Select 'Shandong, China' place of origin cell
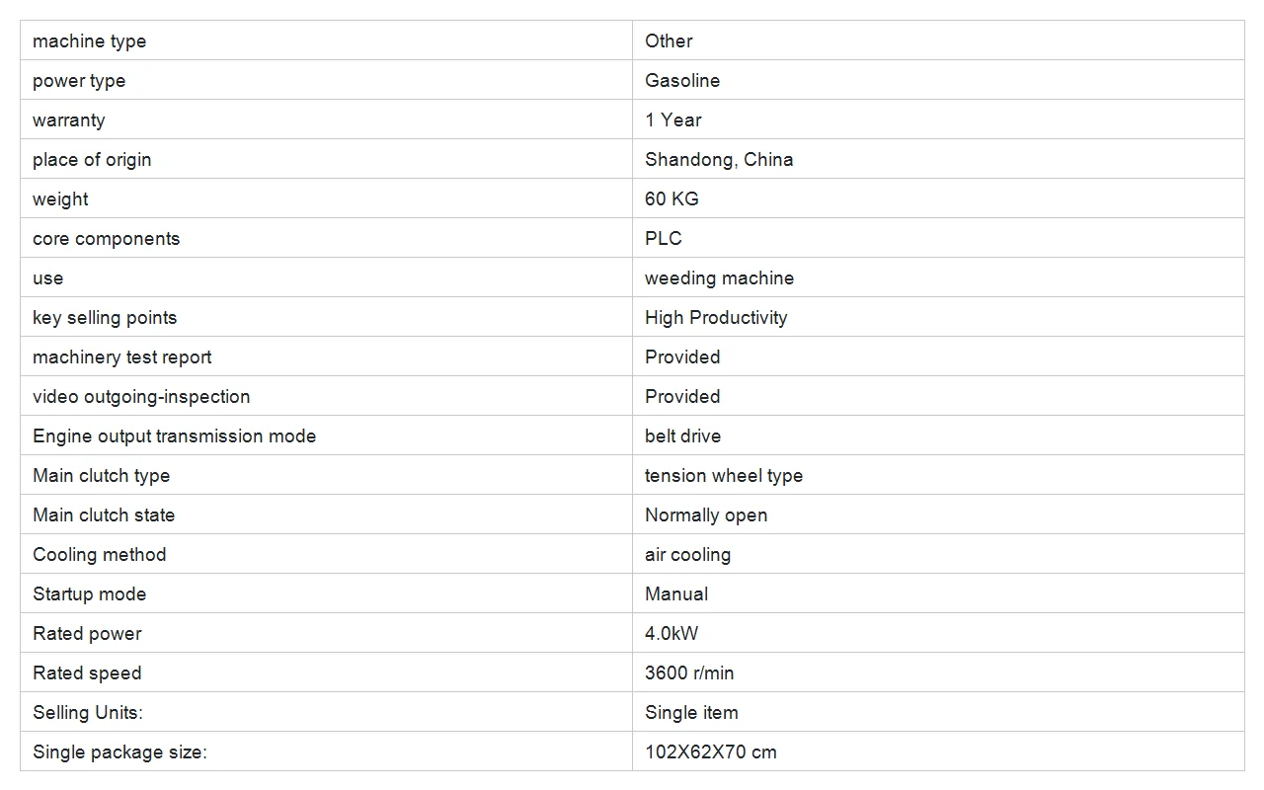Image resolution: width=1264 pixels, height=790 pixels. (x=938, y=159)
